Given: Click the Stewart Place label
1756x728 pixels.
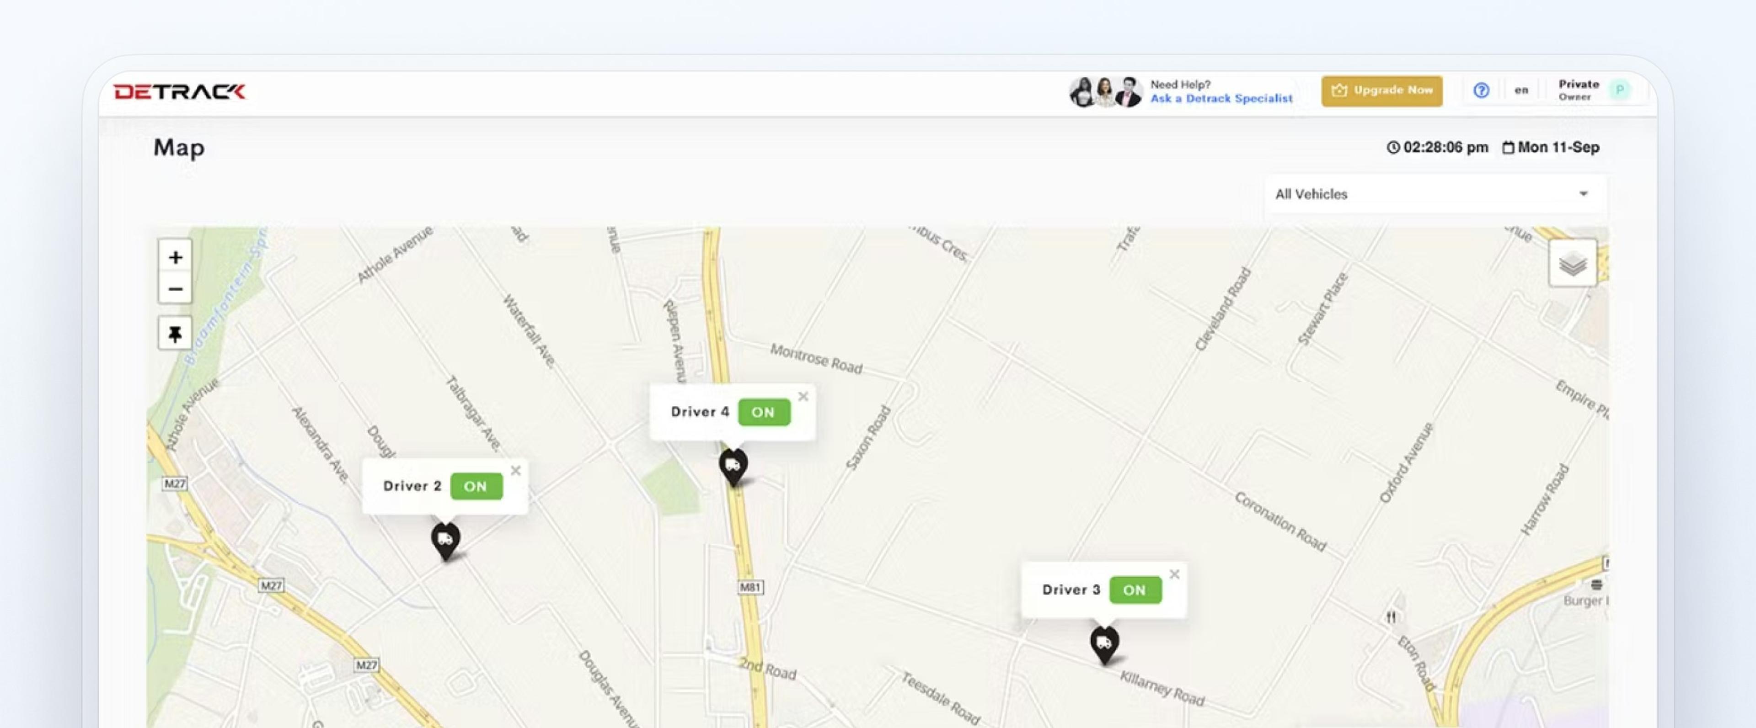Looking at the screenshot, I should 1322,308.
